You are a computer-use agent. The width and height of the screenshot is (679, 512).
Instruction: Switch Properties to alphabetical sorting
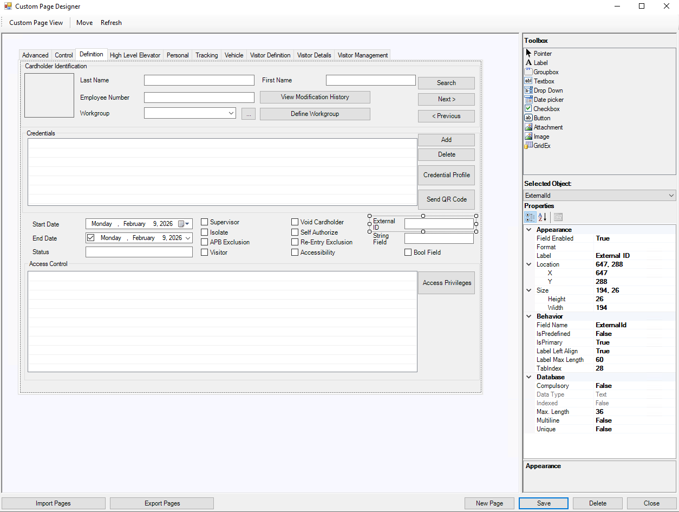point(542,217)
